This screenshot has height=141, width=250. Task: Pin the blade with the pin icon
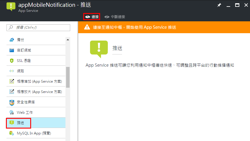pos(219,5)
